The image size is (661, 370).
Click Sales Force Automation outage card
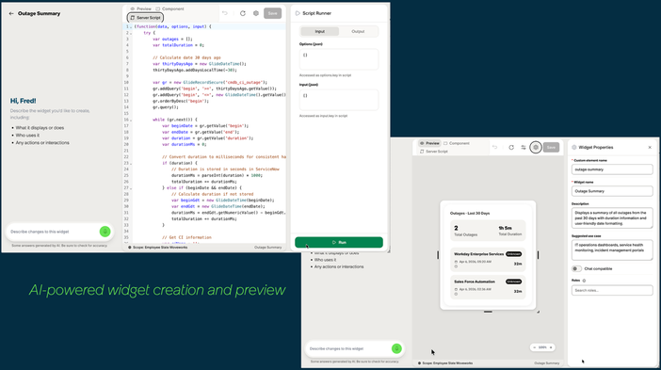tap(488, 287)
